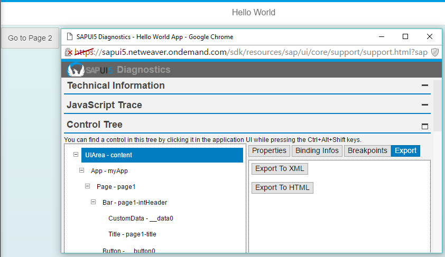
Task: Close the SAPUI5 Diagnostics window
Action: click(429, 37)
